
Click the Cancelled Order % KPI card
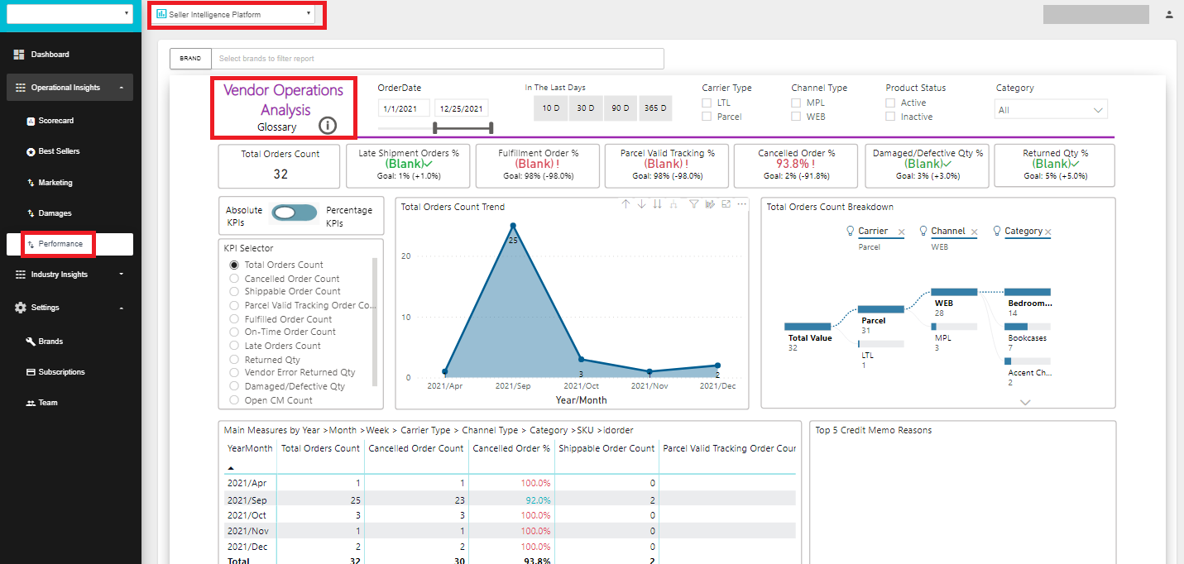(796, 166)
